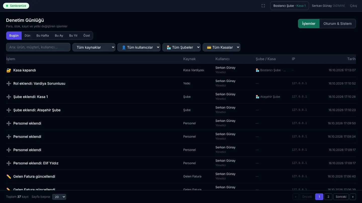The height and width of the screenshot is (203, 362).
Task: Click shop icon next to Ataşehir Şube
Action: pos(257,97)
